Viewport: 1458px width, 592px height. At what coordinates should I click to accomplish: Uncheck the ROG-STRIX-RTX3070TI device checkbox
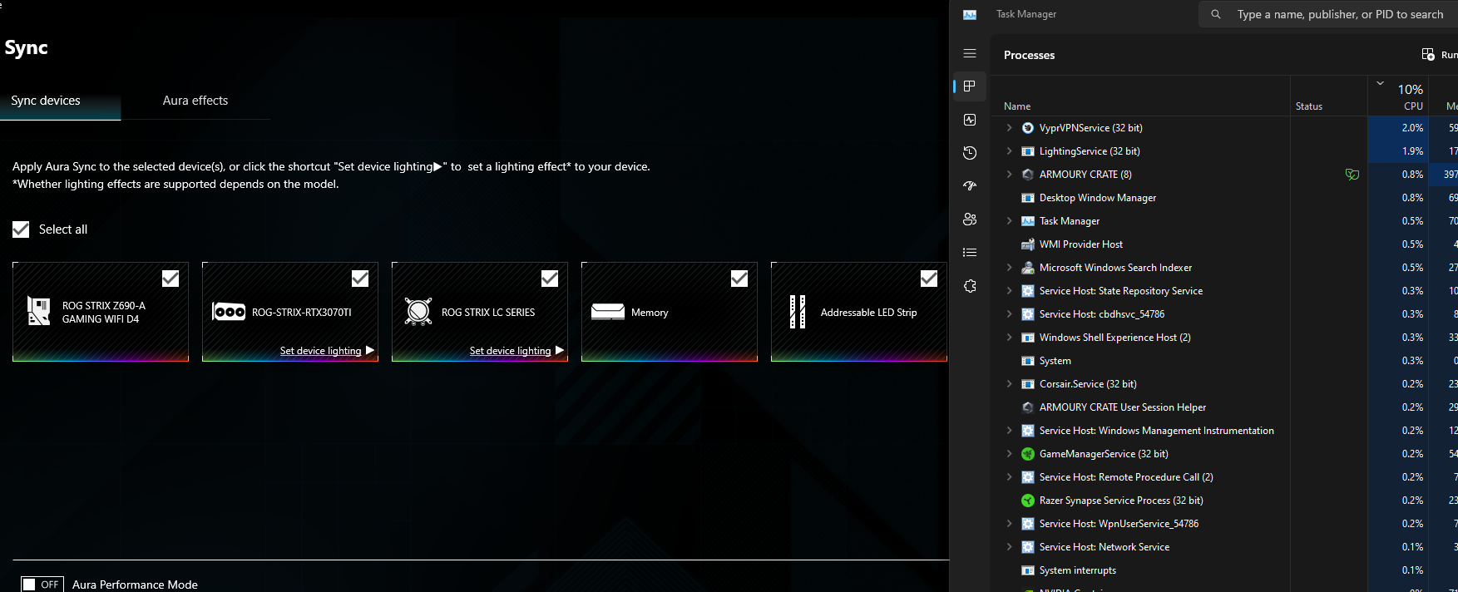(x=360, y=279)
